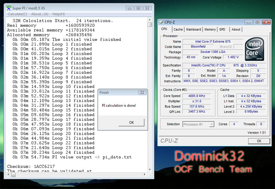This screenshot has height=189, width=275.
Task: Click the Intel Core i7 logo image
Action: (x=254, y=49)
